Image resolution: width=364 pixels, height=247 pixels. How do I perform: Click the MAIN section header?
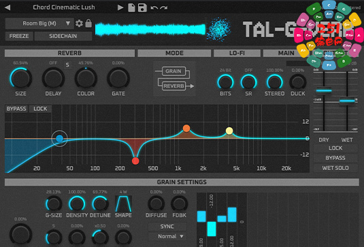(286, 53)
